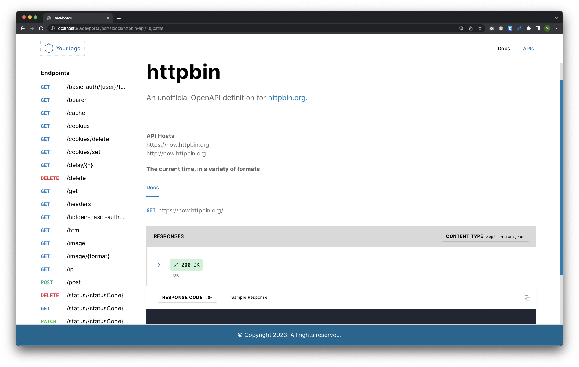Click the share page icon in address bar

coord(471,28)
